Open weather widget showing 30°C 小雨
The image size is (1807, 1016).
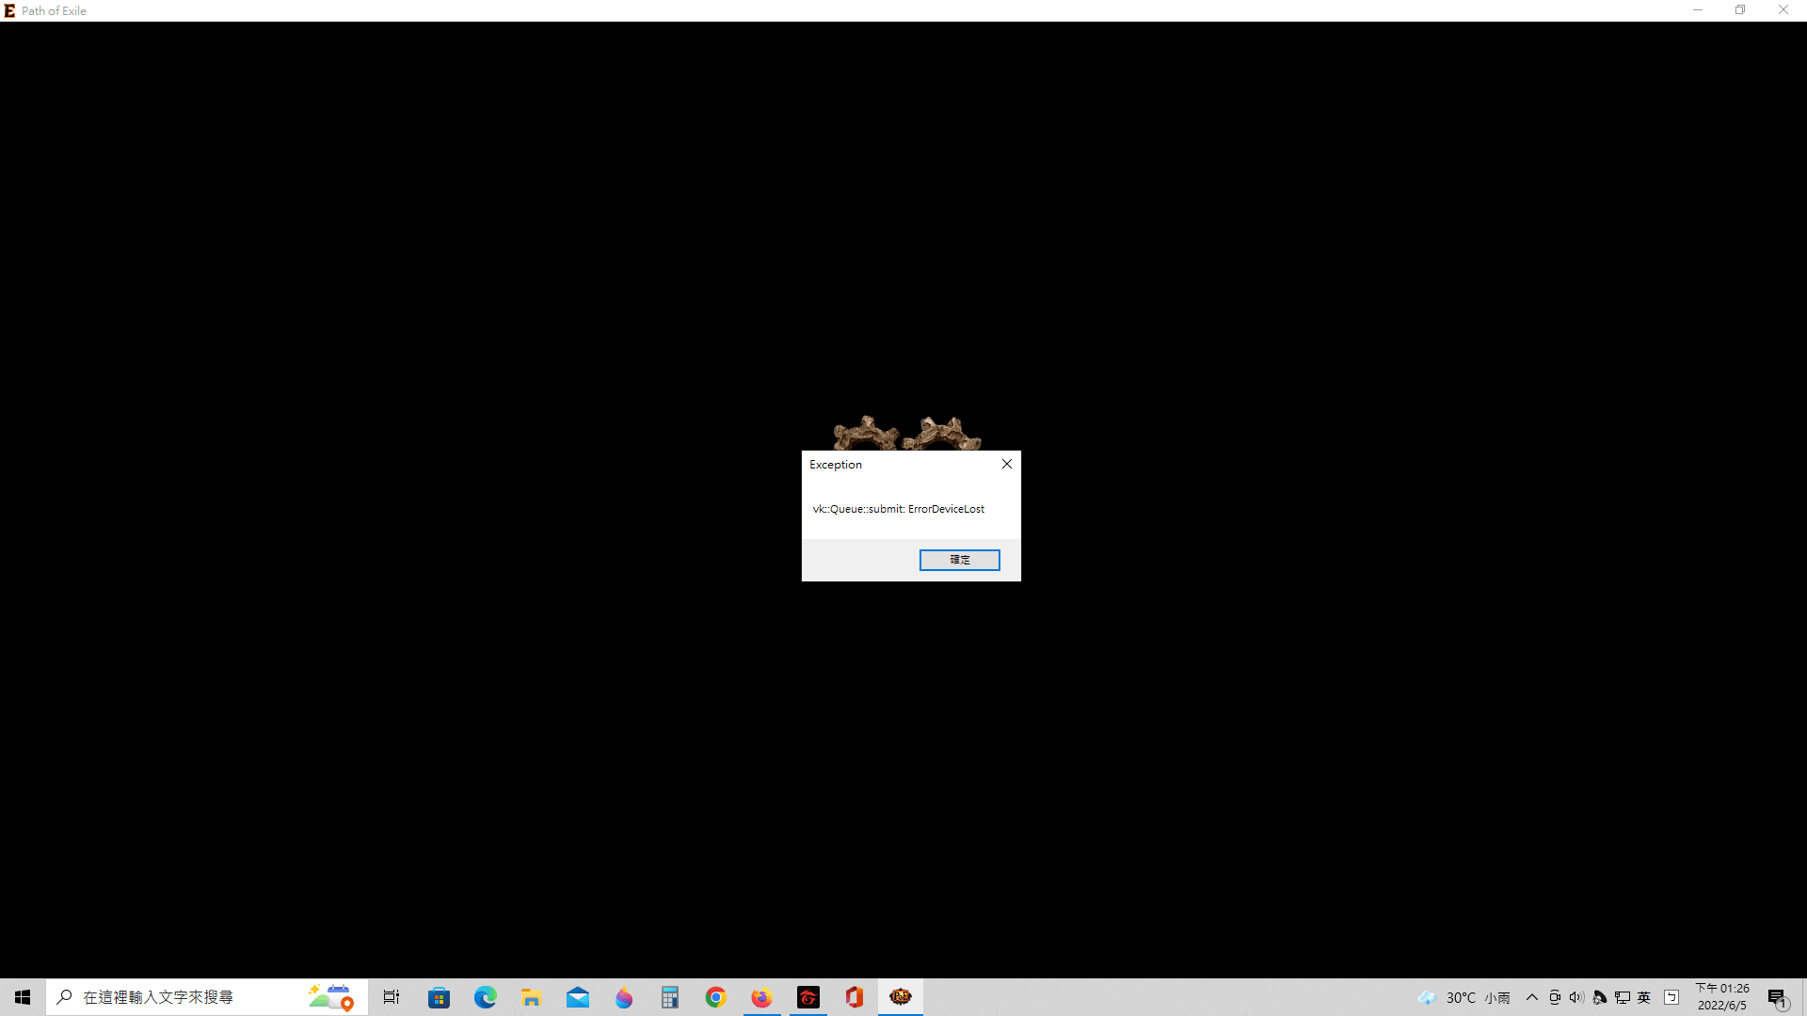pyautogui.click(x=1464, y=997)
